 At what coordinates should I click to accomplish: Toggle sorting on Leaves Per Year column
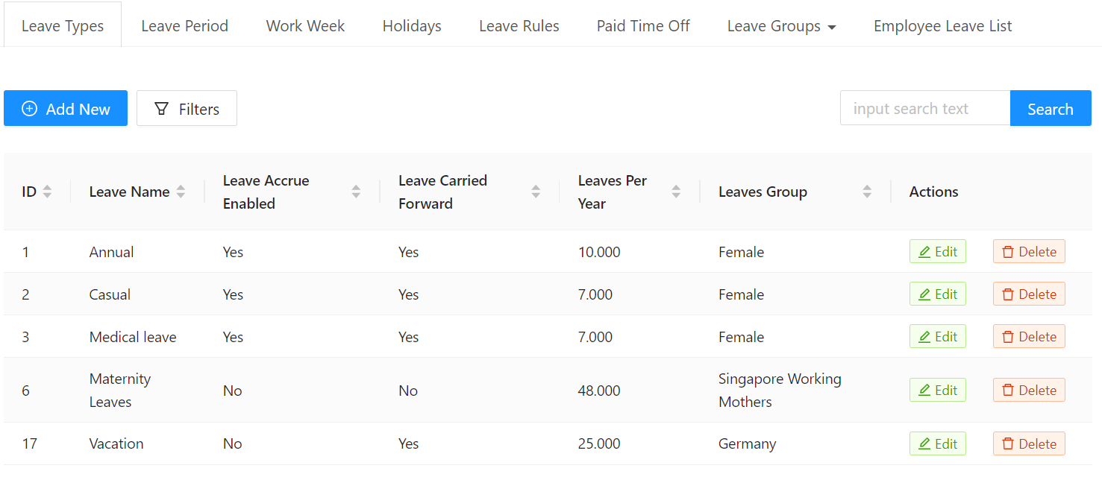pos(676,192)
